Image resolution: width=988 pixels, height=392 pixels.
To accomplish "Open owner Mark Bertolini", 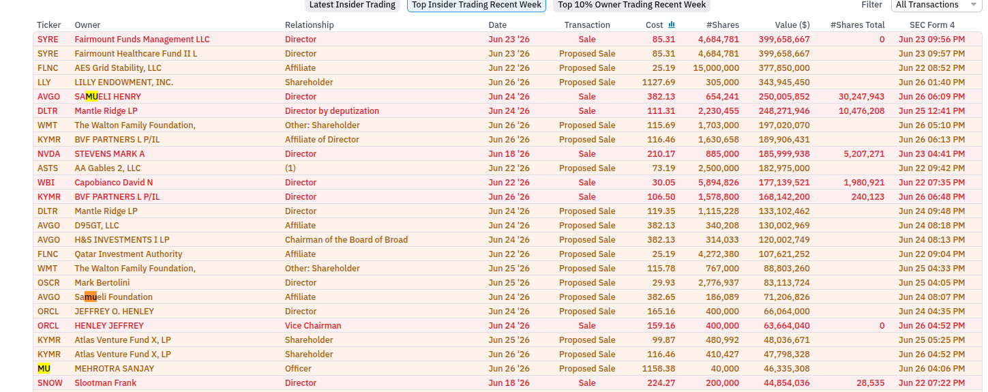I will click(x=102, y=282).
